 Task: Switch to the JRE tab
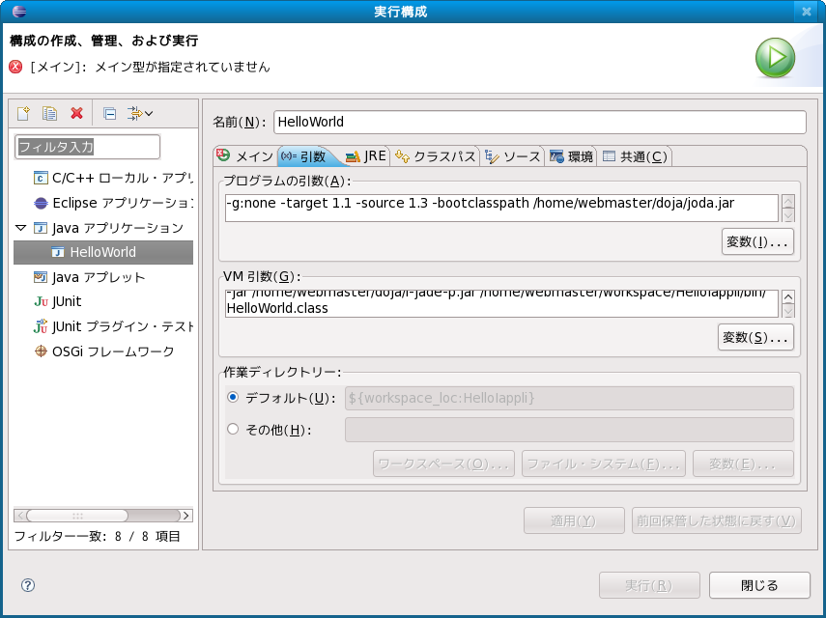[x=366, y=156]
